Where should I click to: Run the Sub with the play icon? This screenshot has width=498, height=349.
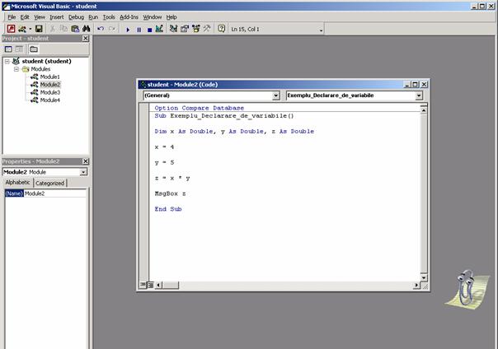tap(128, 28)
